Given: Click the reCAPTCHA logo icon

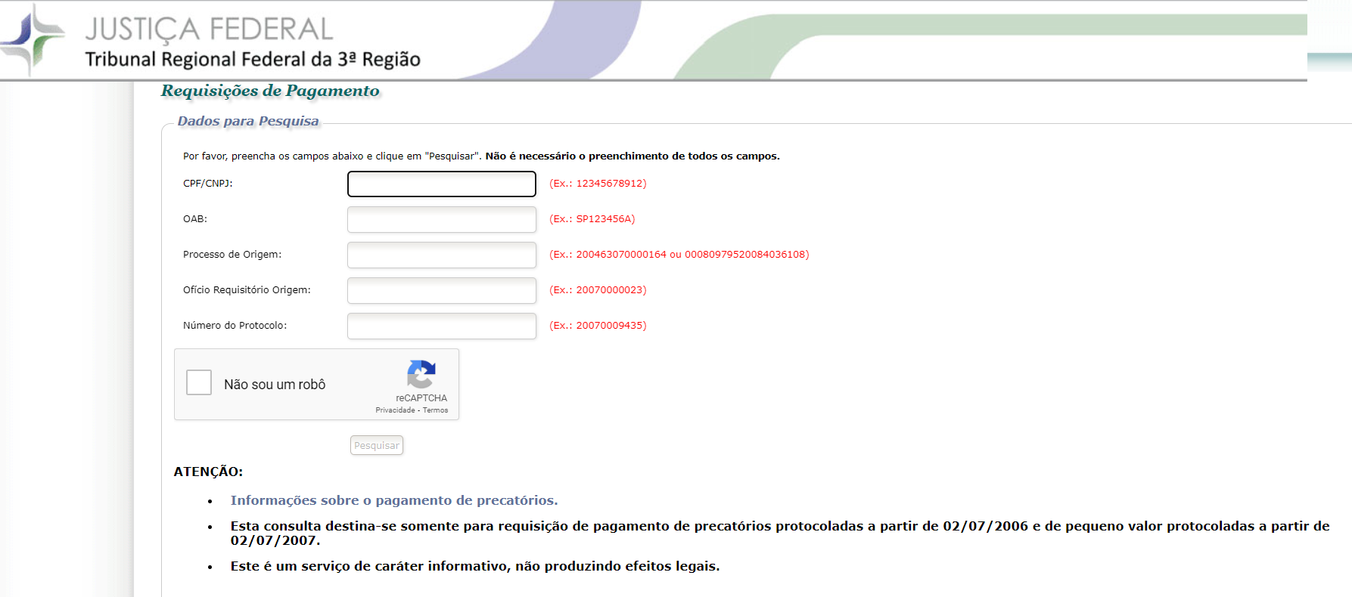Looking at the screenshot, I should click(x=421, y=374).
